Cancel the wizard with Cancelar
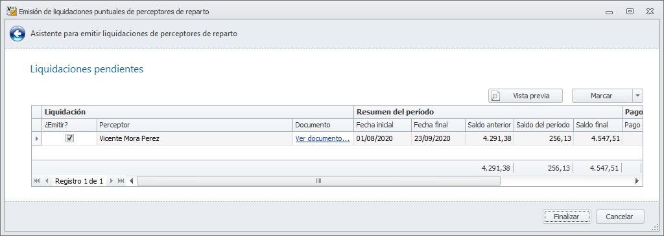 (x=619, y=217)
